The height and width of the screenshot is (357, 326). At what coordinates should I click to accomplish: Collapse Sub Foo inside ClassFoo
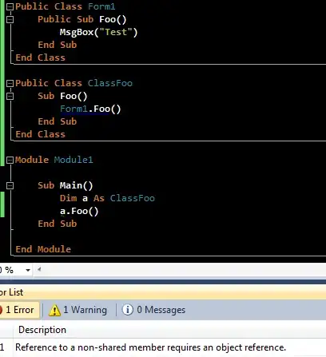(x=10, y=96)
